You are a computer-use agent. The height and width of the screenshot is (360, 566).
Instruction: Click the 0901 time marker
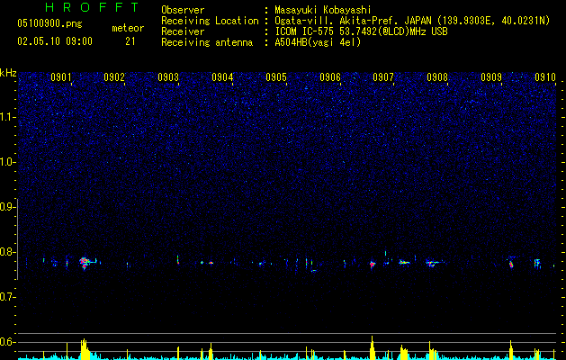(x=61, y=77)
